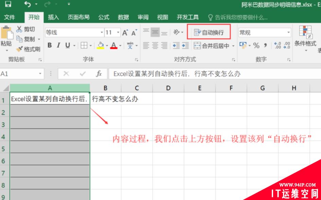Set bottom vertical alignment
This screenshot has height=200, width=321.
pyautogui.click(x=164, y=32)
